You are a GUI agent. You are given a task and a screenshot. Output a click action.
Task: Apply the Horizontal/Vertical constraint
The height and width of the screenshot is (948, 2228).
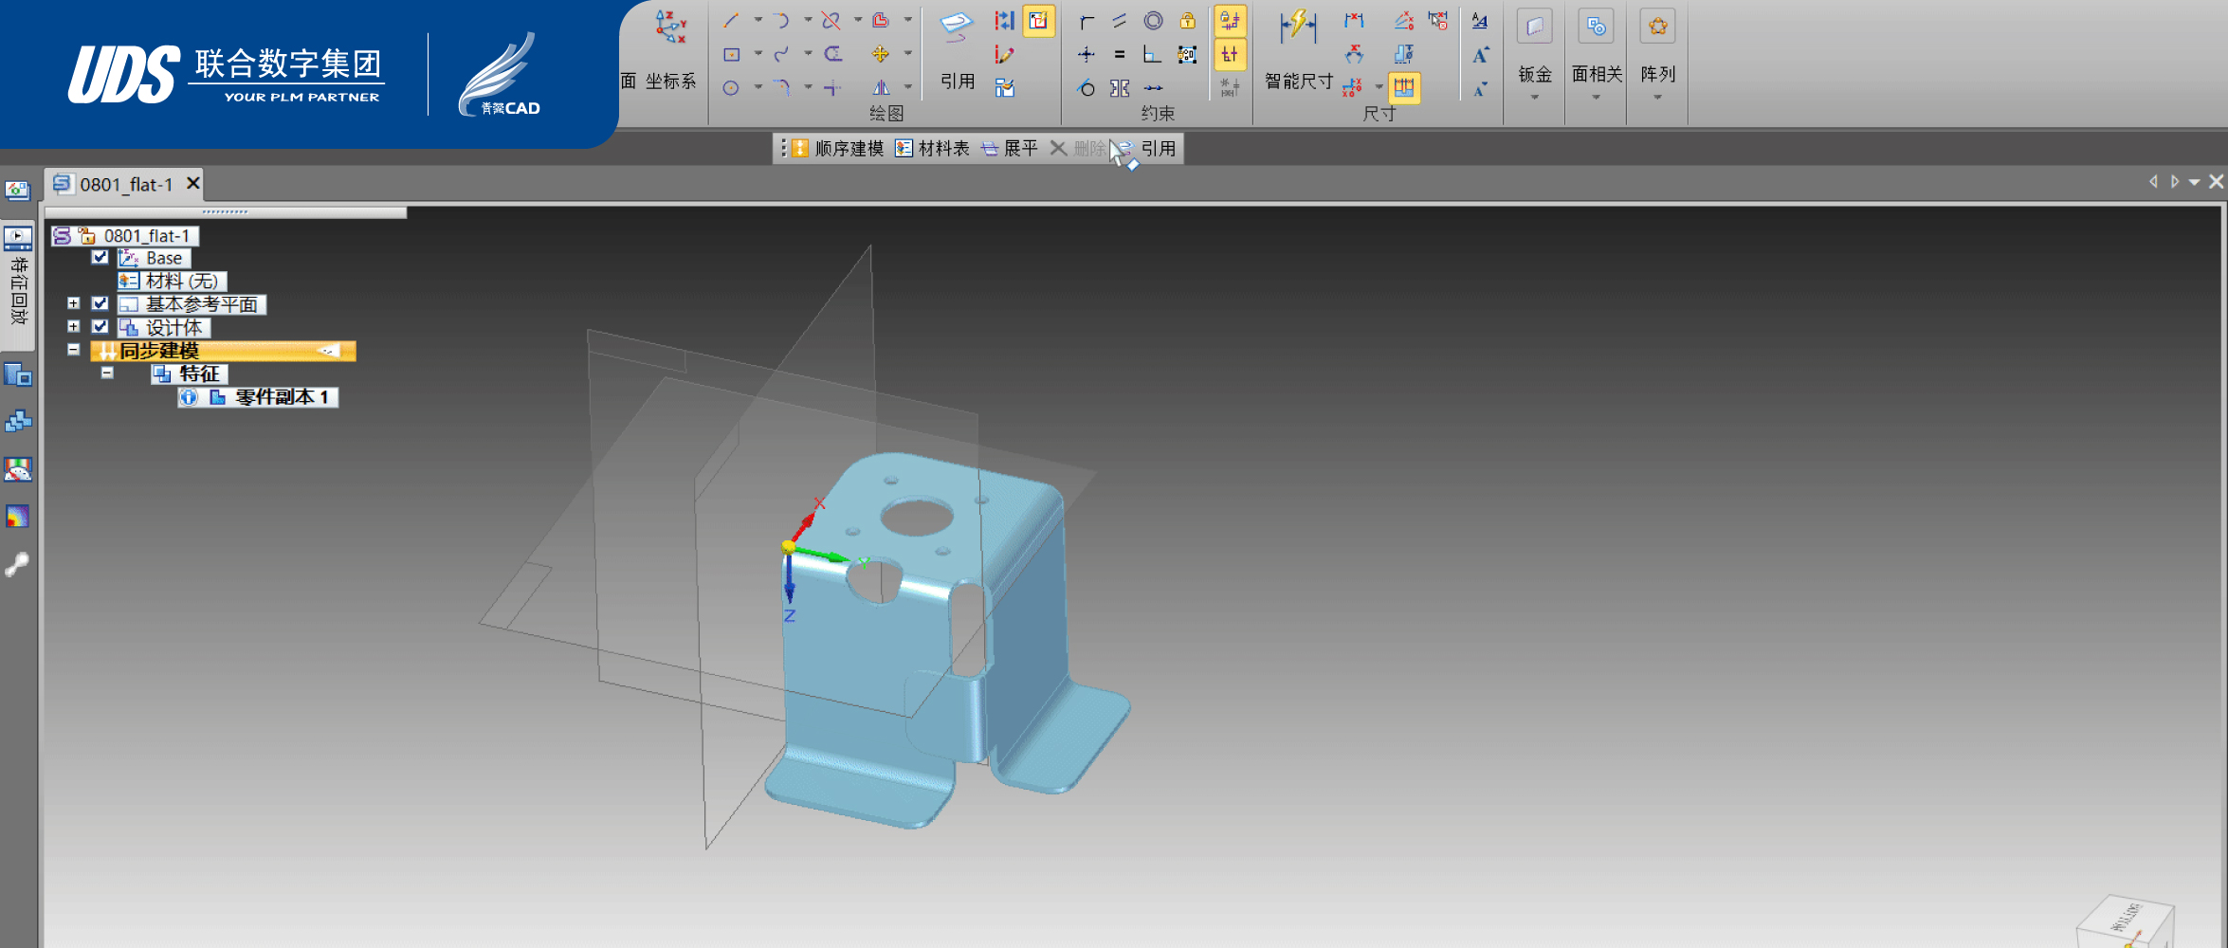tap(1087, 54)
